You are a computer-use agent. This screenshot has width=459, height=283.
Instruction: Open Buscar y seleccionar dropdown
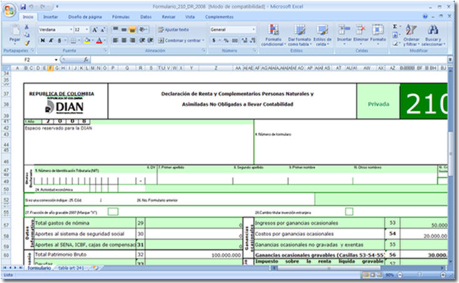433,35
